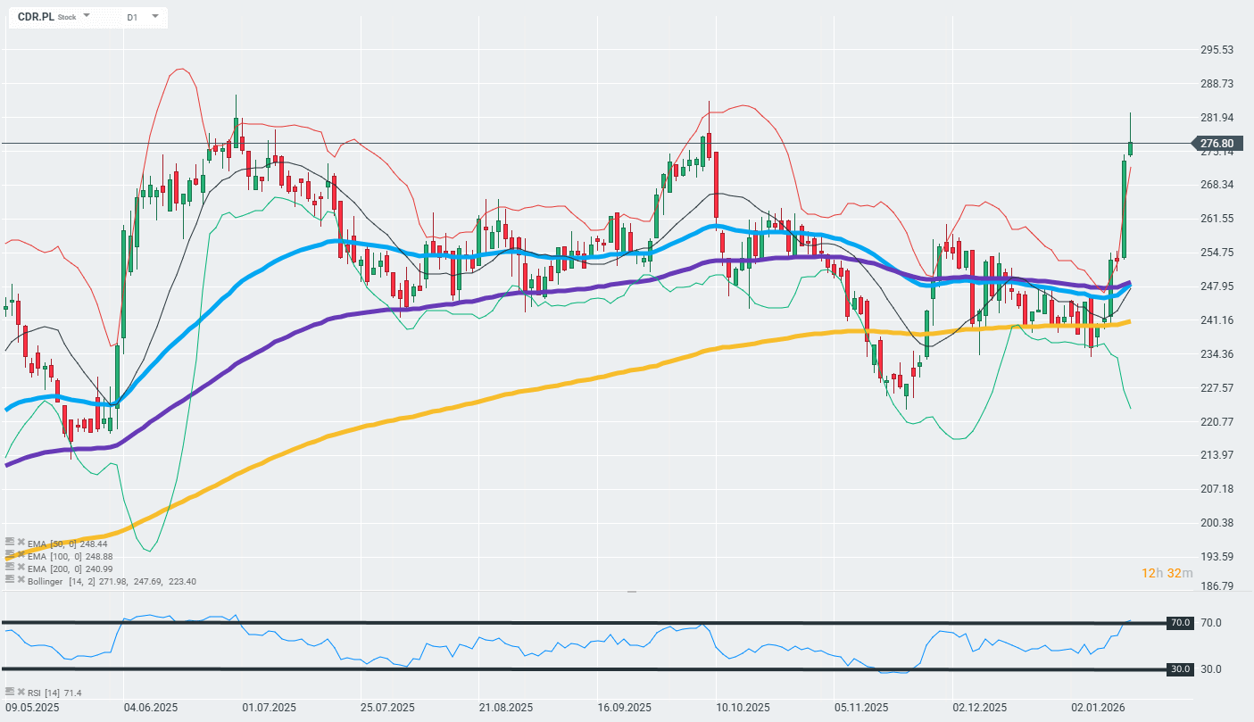Click the 10.10.2025 date axis label
Image resolution: width=1254 pixels, height=722 pixels.
[x=742, y=708]
